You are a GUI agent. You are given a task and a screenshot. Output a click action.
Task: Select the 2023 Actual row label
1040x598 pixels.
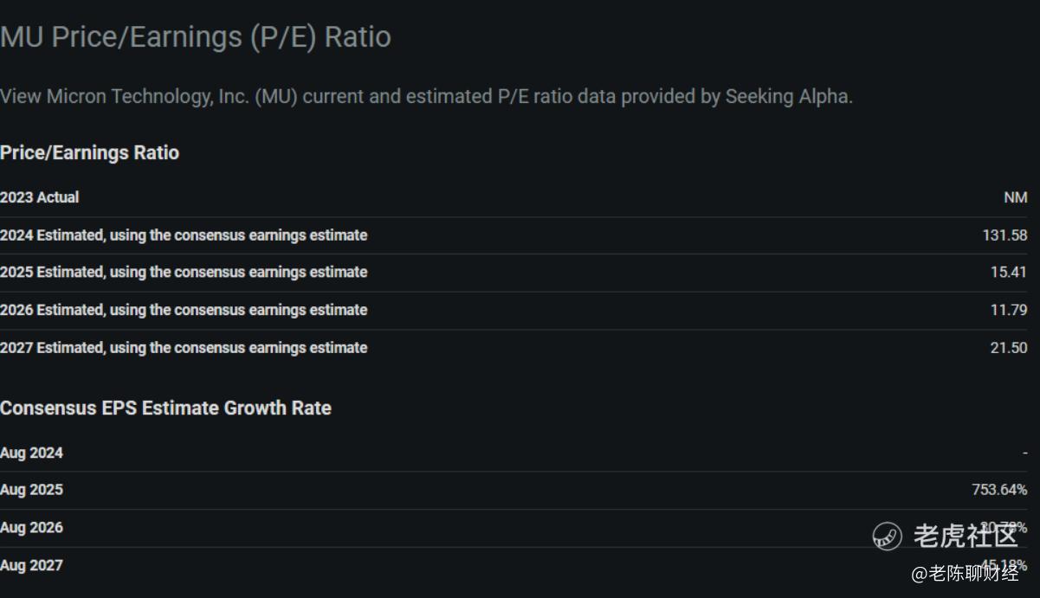(40, 197)
